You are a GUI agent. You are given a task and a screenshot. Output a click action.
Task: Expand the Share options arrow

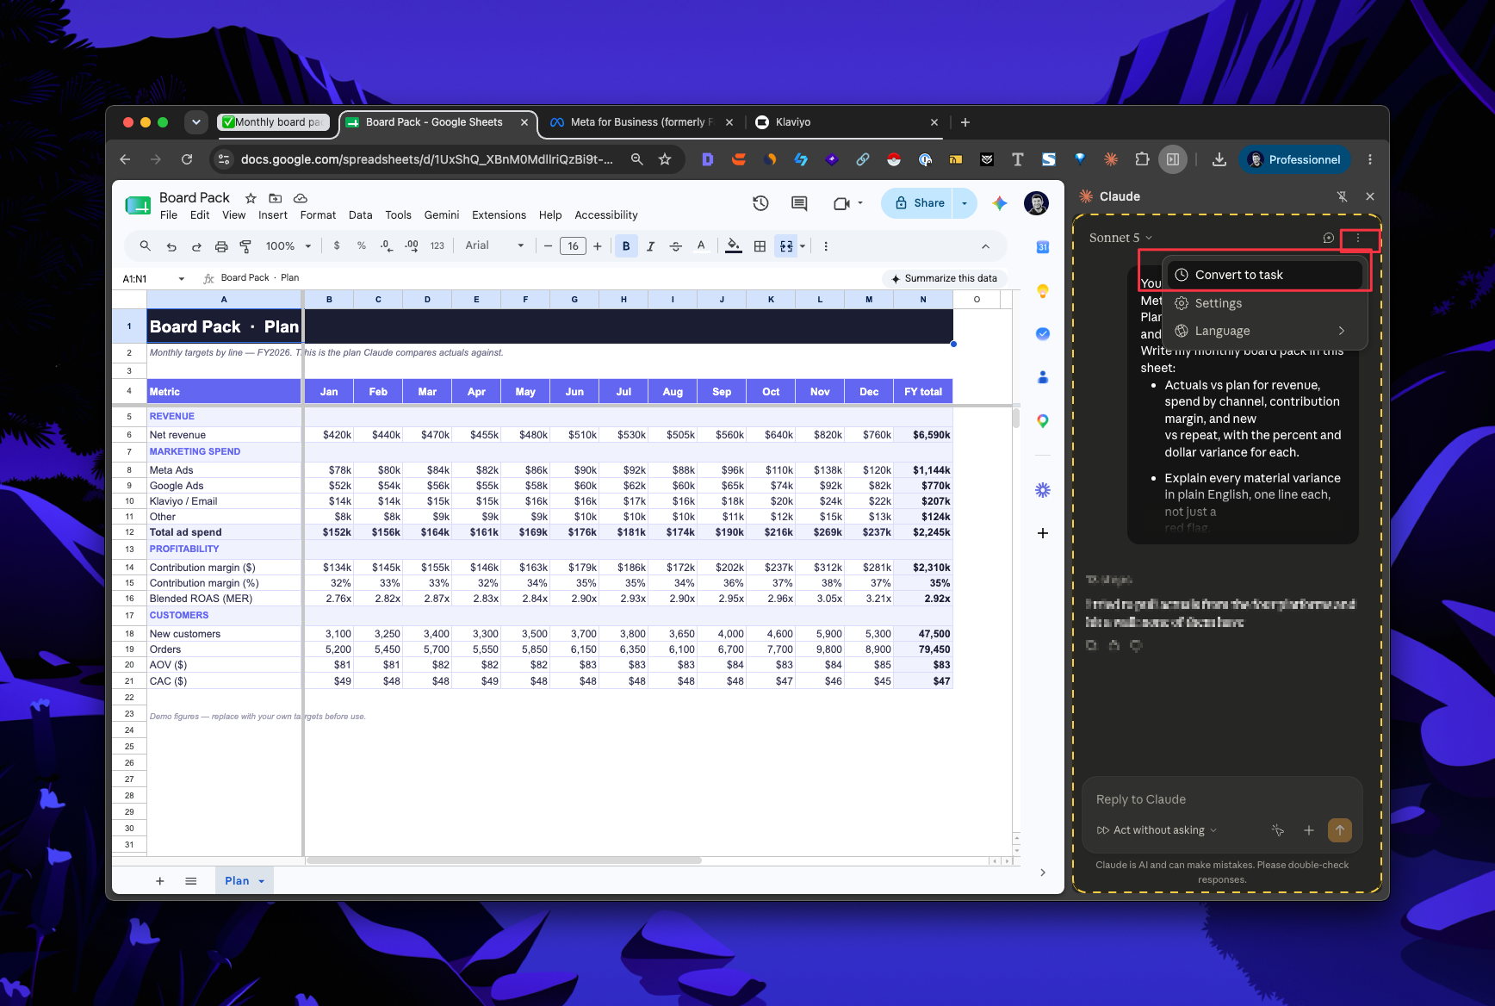tap(965, 203)
